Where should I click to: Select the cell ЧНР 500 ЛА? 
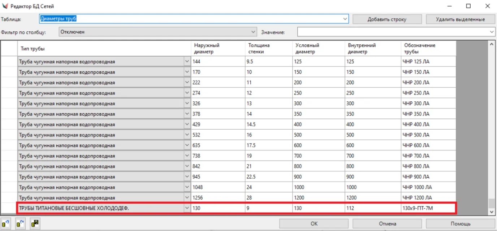tap(429, 135)
